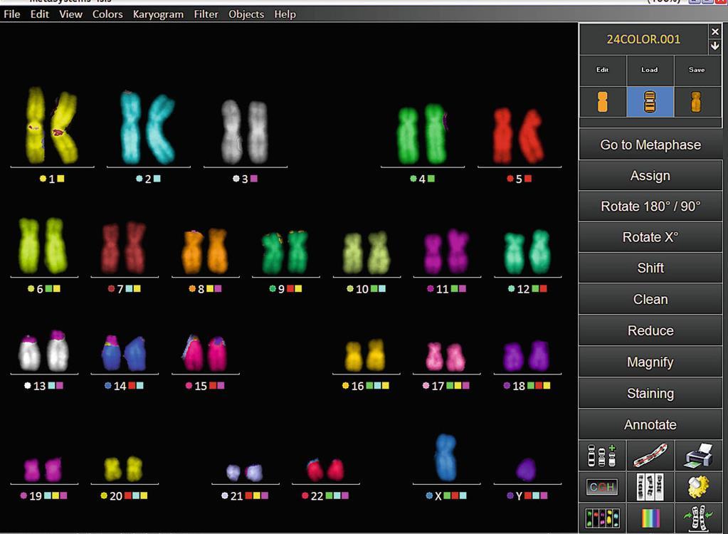
Task: Select the left orange chromosome 8 homolog
Action: click(193, 251)
